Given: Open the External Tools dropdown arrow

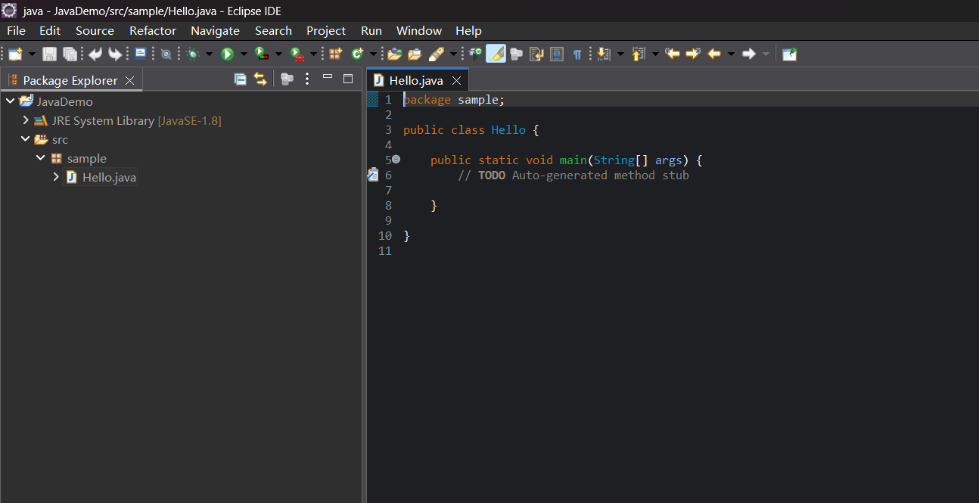Looking at the screenshot, I should tap(313, 54).
